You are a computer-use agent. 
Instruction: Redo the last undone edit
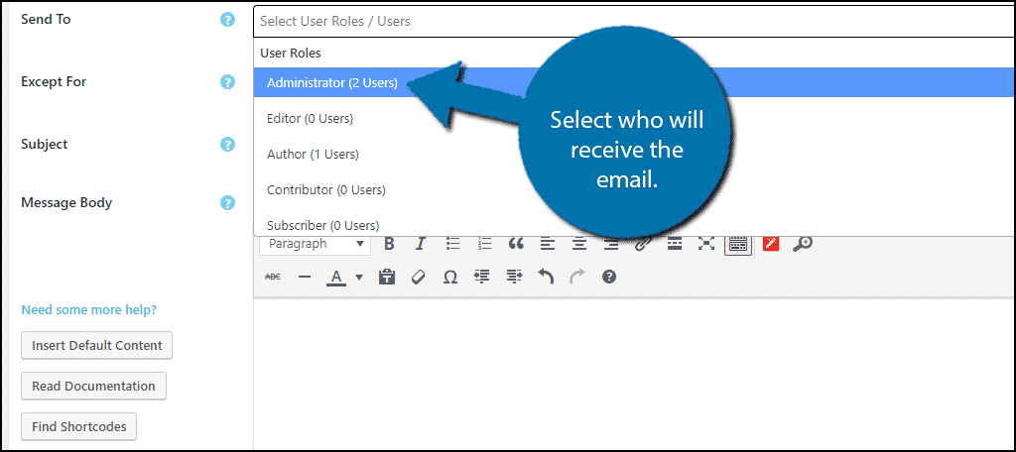[x=576, y=277]
